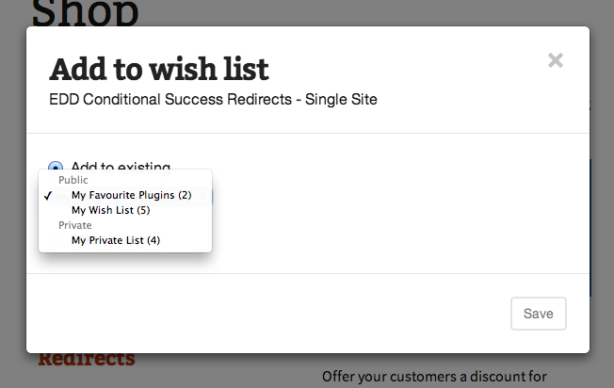Click the Public group header
This screenshot has height=388, width=614.
point(73,180)
